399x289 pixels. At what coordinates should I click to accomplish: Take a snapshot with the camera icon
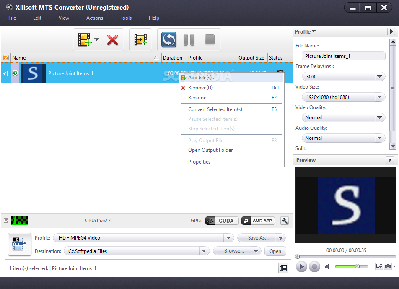point(388,266)
